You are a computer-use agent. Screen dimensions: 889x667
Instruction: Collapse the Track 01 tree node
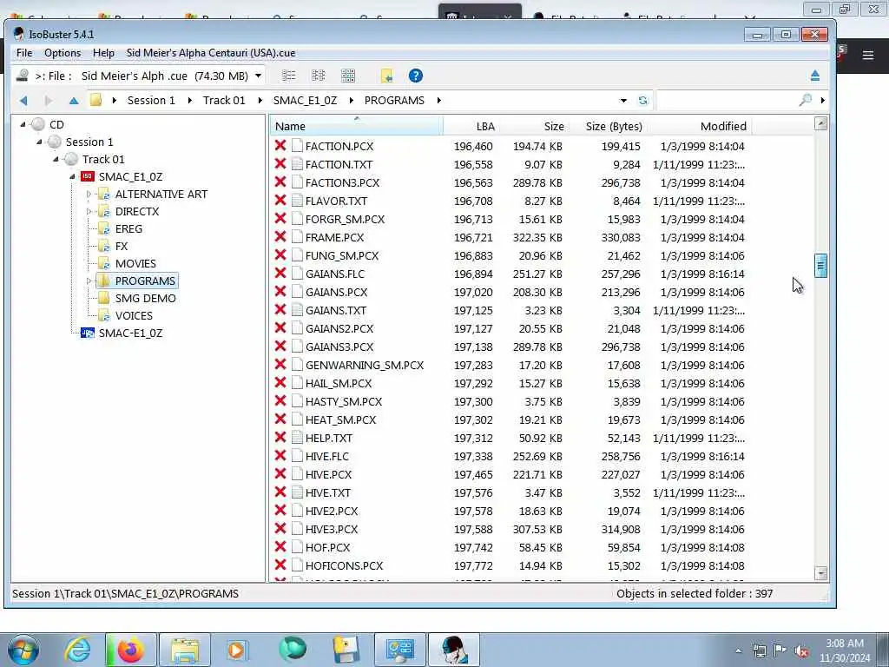(56, 160)
